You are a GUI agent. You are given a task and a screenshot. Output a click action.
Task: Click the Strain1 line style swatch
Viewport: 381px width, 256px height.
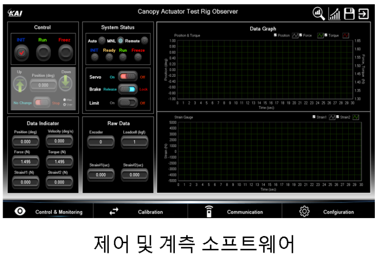click(x=332, y=117)
